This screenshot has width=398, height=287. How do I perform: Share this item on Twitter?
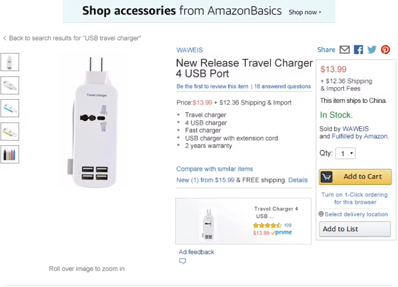[x=372, y=50]
